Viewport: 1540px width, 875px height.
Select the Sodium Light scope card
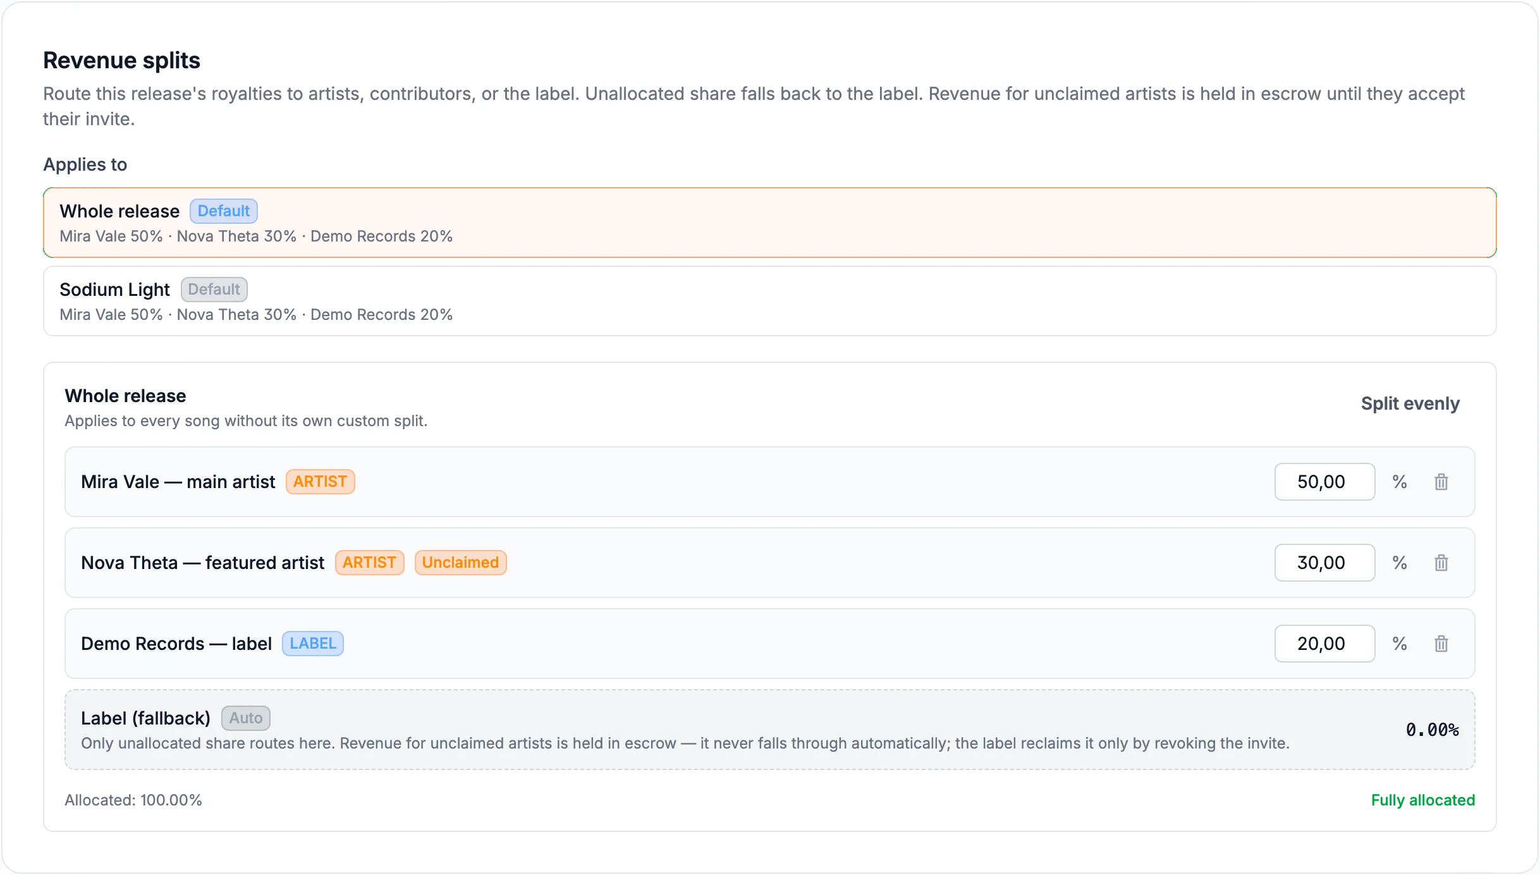pyautogui.click(x=769, y=301)
